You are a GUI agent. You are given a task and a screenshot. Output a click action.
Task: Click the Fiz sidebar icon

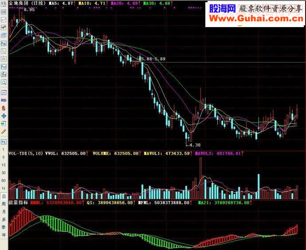tap(4, 67)
